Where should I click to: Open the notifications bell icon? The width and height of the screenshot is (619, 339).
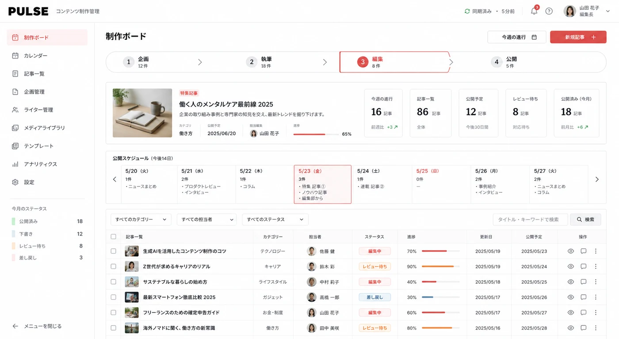[534, 11]
